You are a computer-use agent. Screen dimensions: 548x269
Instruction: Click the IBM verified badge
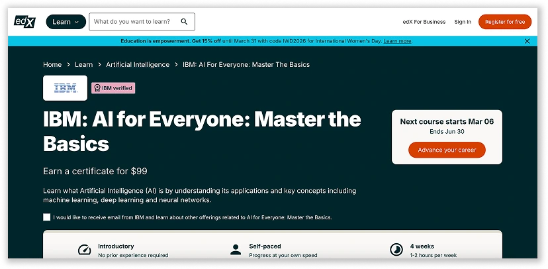[113, 88]
